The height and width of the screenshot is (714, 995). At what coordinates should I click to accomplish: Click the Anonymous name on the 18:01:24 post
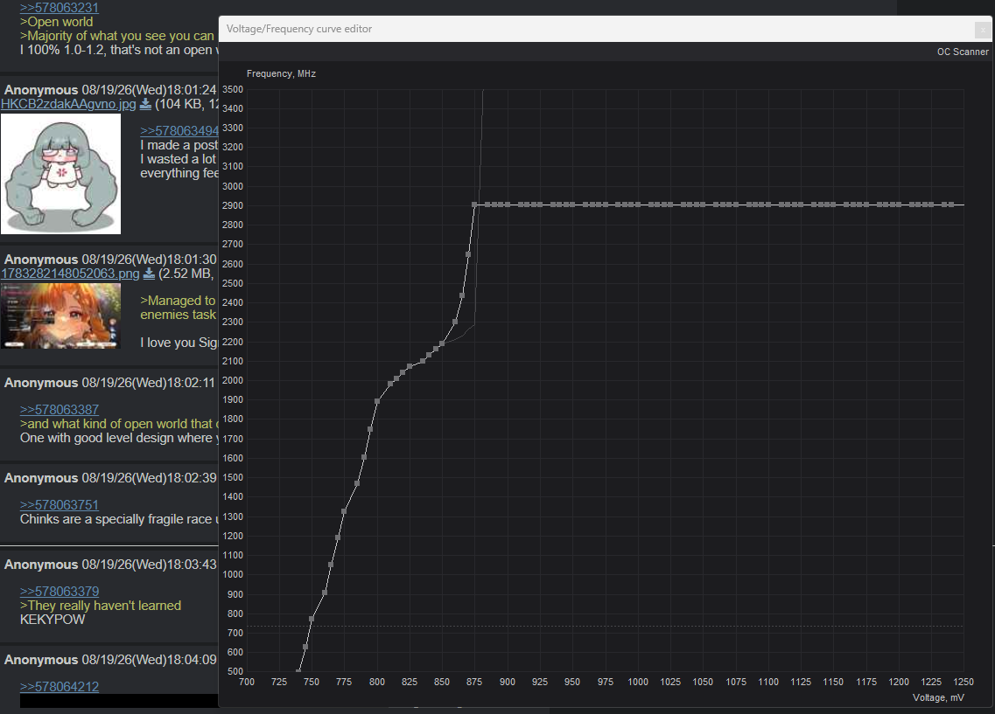coord(41,90)
